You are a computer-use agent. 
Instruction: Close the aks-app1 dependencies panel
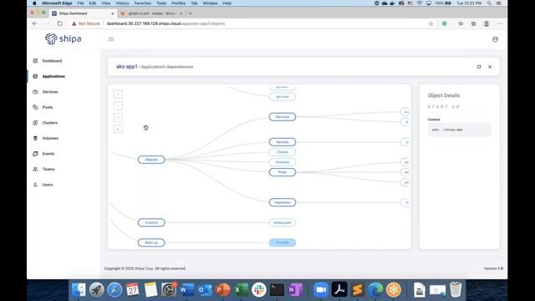pos(490,67)
